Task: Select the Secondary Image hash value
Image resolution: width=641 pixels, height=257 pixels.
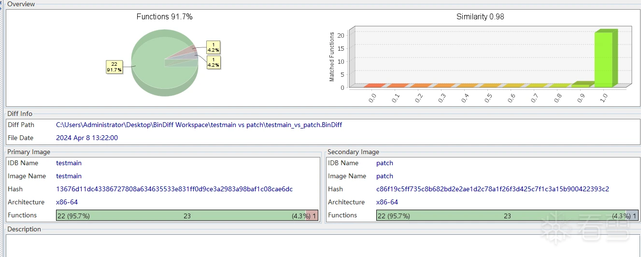Action: tap(493, 189)
